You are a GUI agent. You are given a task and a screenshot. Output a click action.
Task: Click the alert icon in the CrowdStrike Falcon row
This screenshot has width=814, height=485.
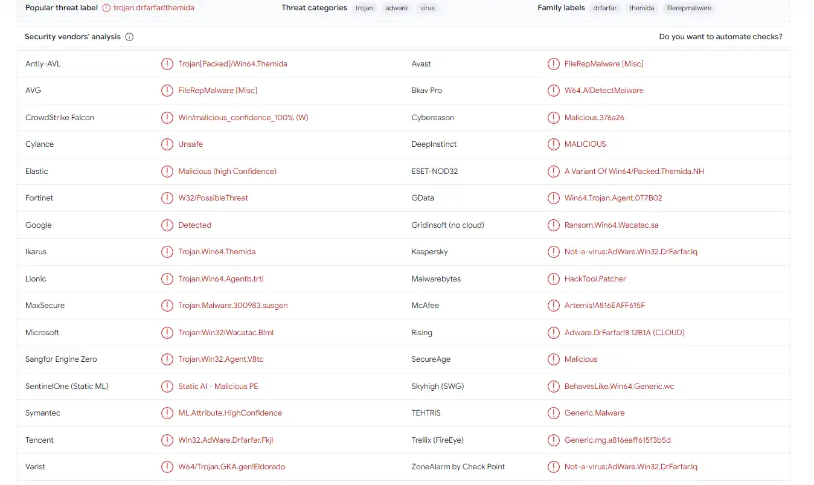(167, 118)
